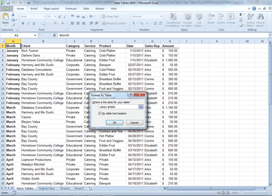Switch to the Original Data sheet tab
272x196 pixels.
click(47, 188)
